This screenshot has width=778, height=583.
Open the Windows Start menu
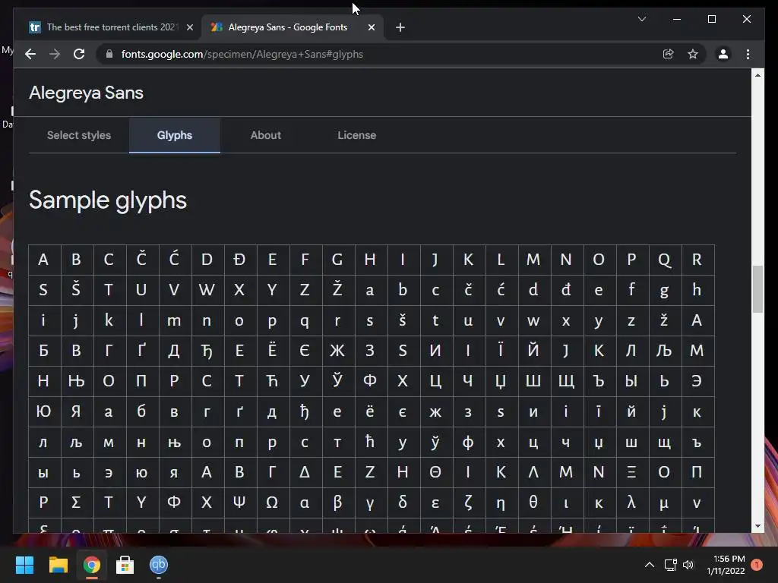24,565
